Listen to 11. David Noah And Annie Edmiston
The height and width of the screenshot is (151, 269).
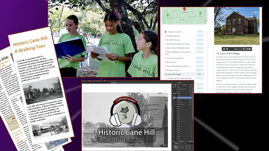pos(200,78)
